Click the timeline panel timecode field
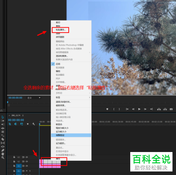This screenshot has height=175, width=176. coord(16,120)
